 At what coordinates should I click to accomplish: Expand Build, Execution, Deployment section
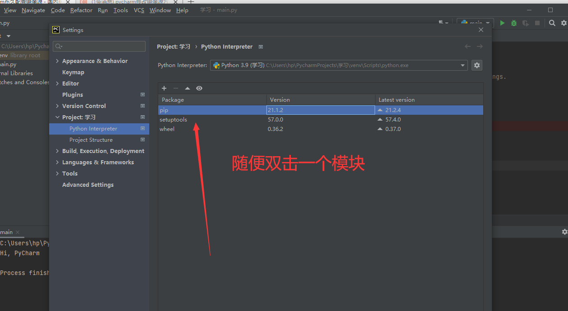(57, 151)
